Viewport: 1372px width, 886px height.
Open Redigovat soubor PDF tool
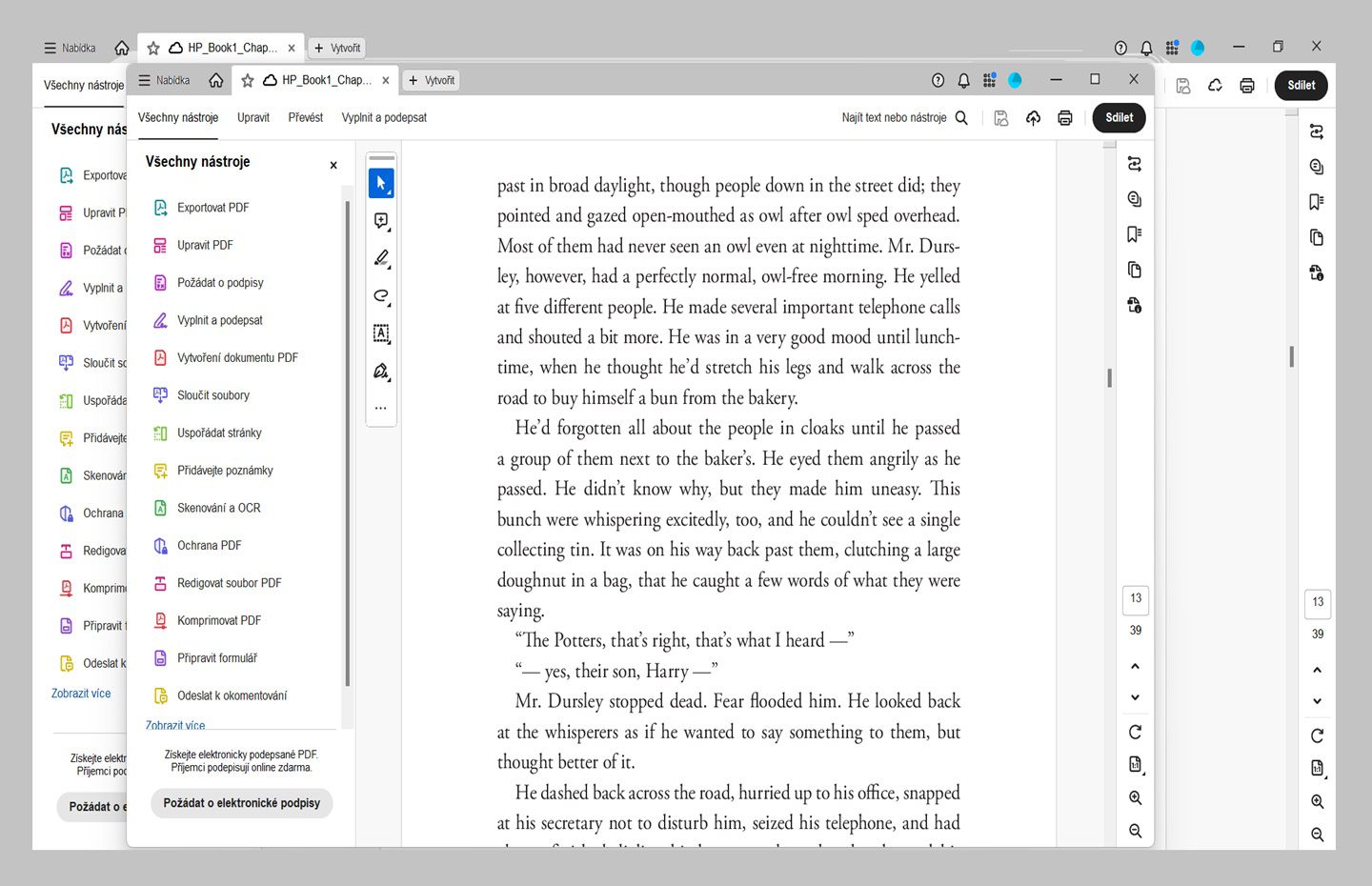(217, 583)
